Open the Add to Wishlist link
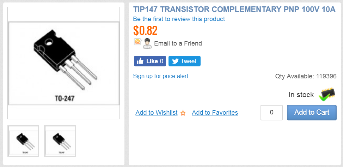This screenshot has height=167, width=343. [157, 113]
